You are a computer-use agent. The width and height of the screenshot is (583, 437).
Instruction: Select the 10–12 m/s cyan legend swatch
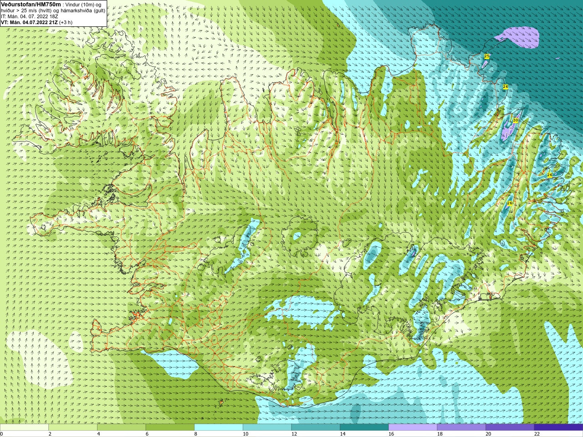pos(267,427)
